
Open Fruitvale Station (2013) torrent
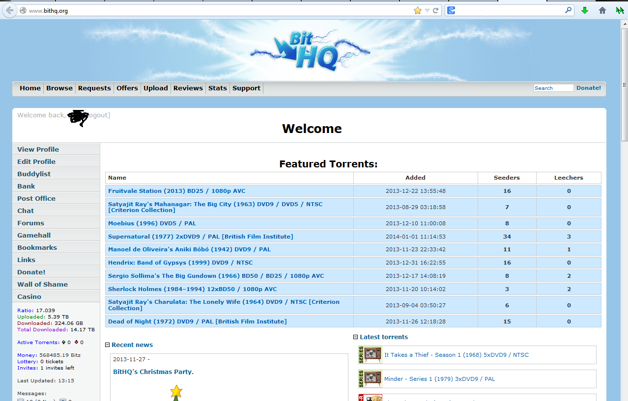click(176, 191)
